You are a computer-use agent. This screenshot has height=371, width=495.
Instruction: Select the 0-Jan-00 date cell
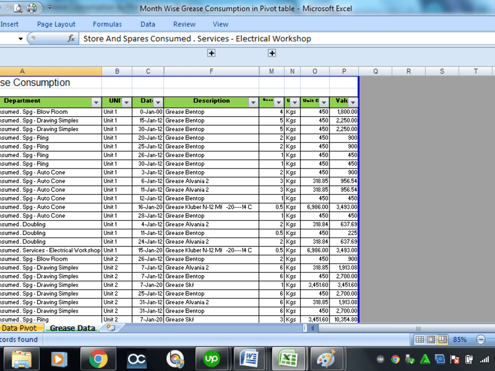(x=148, y=112)
